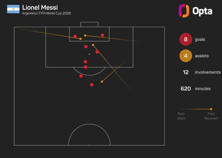
Task: Click the assist marker outside the penalty arc
Action: point(102,82)
